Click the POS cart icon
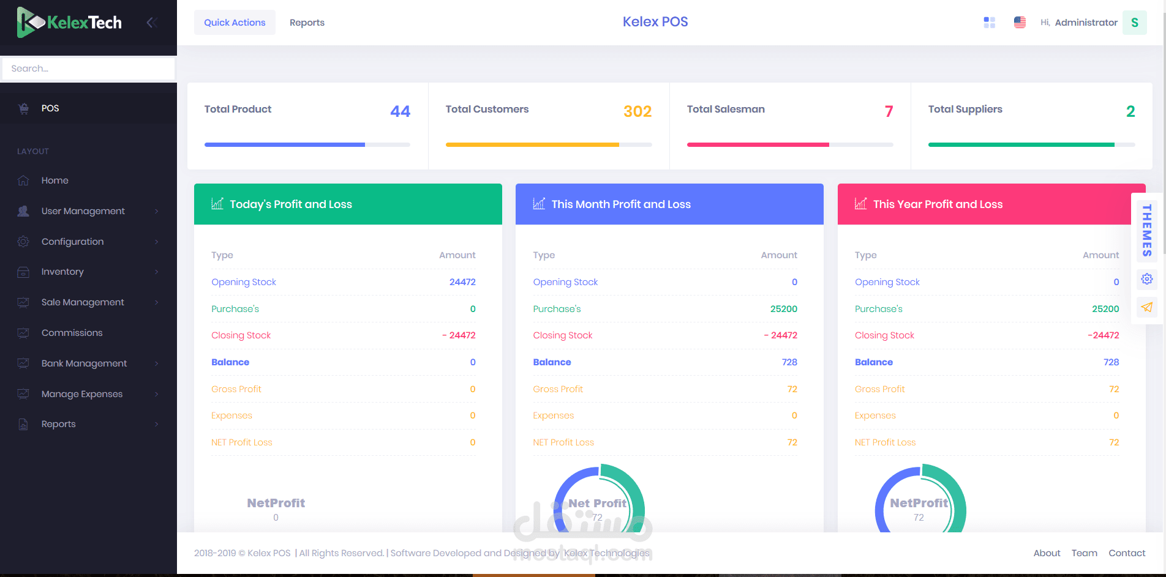The height and width of the screenshot is (577, 1166). point(23,108)
